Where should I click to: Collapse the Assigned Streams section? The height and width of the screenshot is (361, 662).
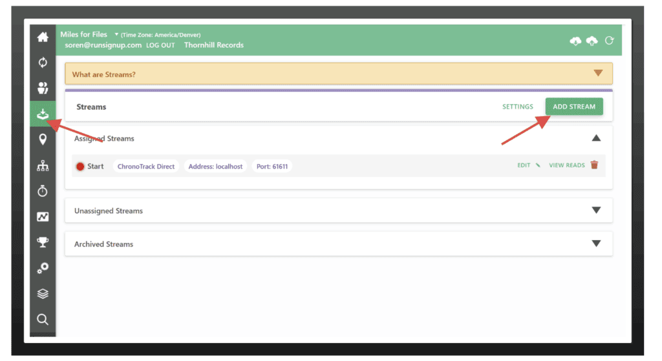pos(596,138)
